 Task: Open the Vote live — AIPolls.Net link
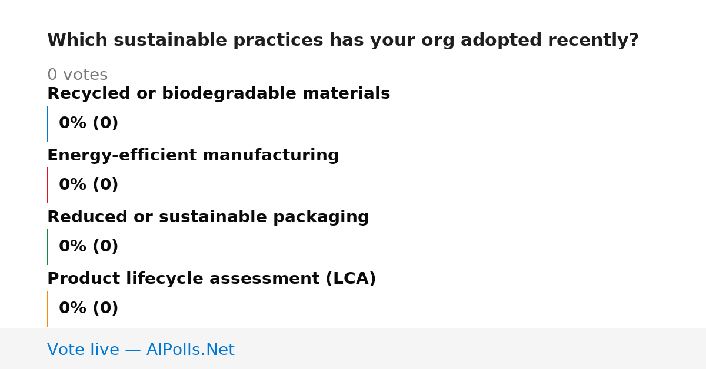141,350
